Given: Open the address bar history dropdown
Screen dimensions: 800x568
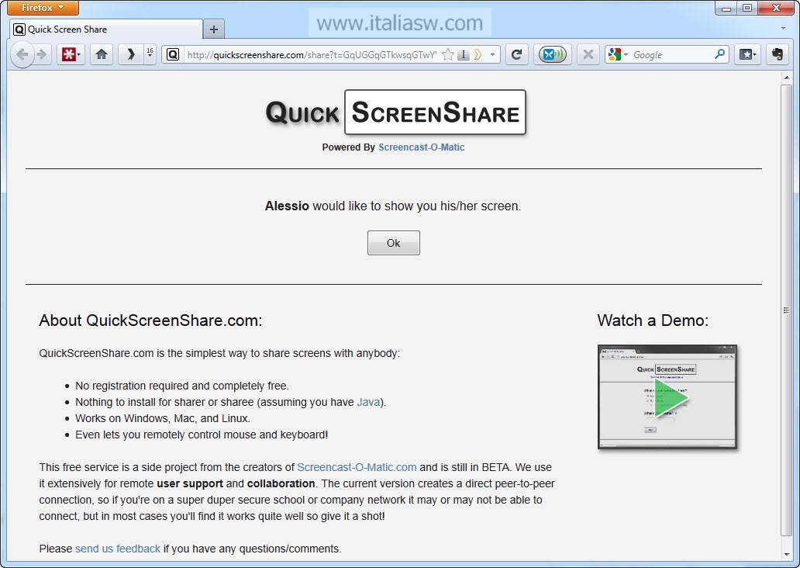Looking at the screenshot, I should pos(492,54).
